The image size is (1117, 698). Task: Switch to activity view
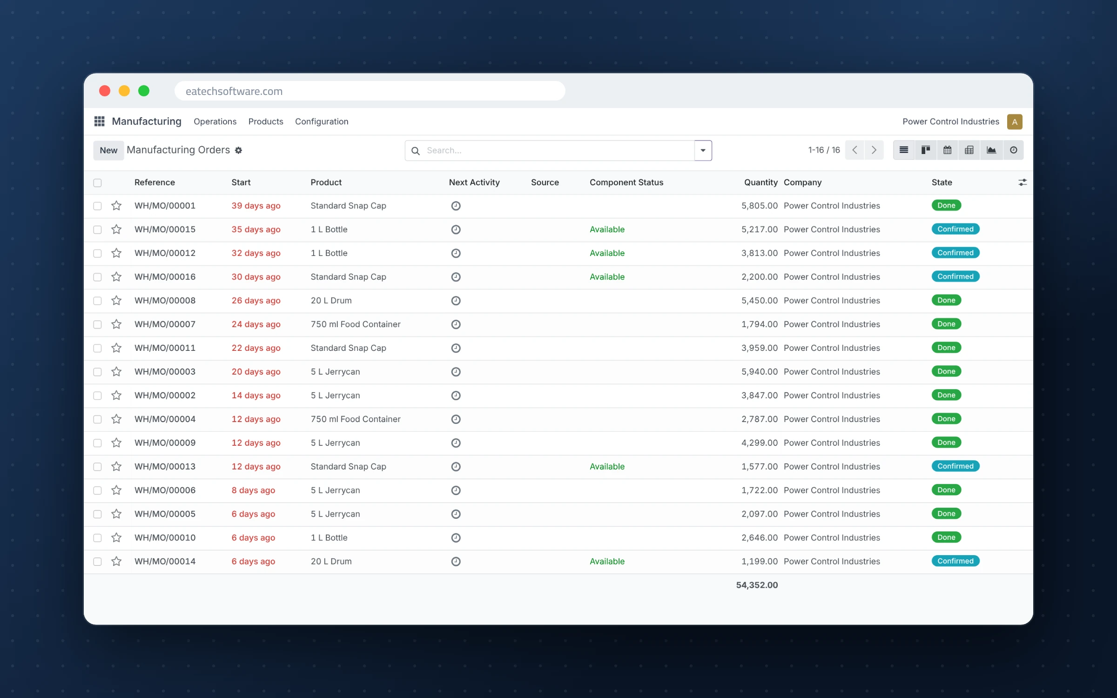point(1013,150)
